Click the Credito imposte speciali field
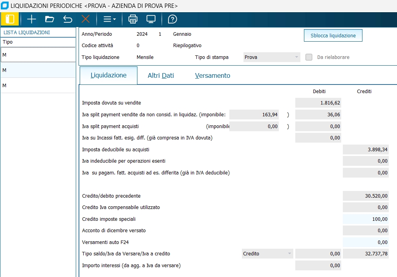397x277 pixels. (366, 219)
